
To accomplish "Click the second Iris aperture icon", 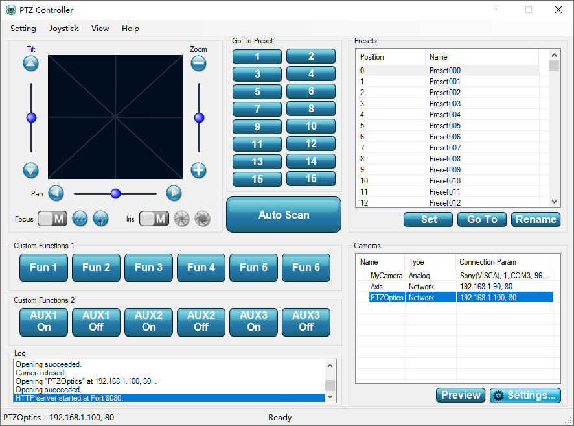I will [x=202, y=219].
